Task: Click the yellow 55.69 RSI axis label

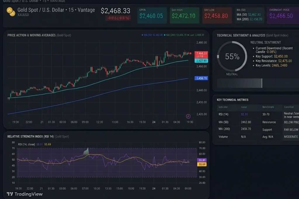Action: click(202, 164)
